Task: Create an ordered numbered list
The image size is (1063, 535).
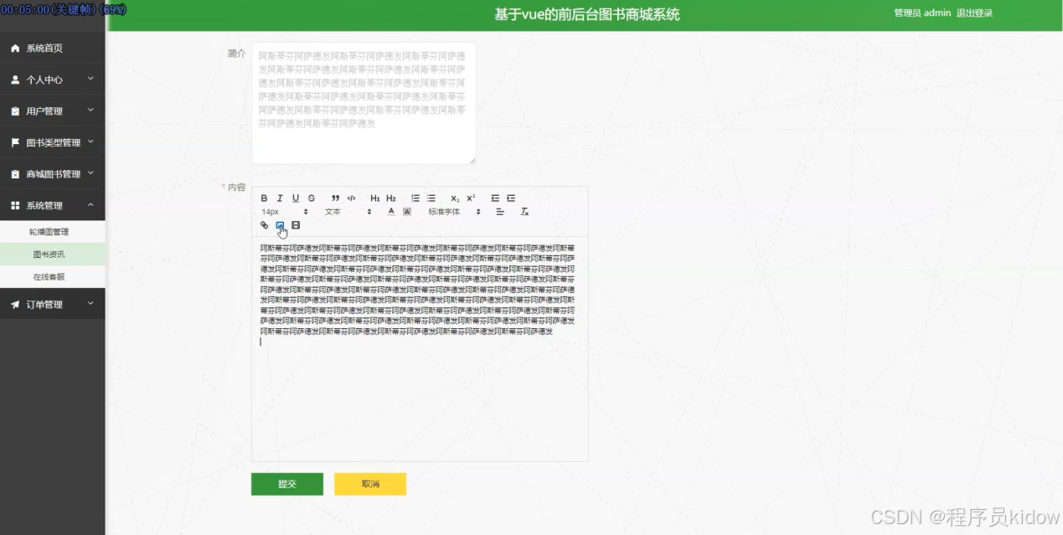Action: (x=415, y=198)
